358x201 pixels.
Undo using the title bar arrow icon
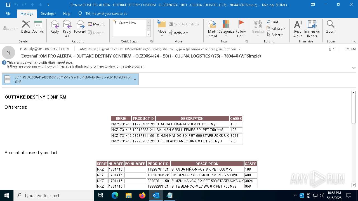(x=16, y=5)
